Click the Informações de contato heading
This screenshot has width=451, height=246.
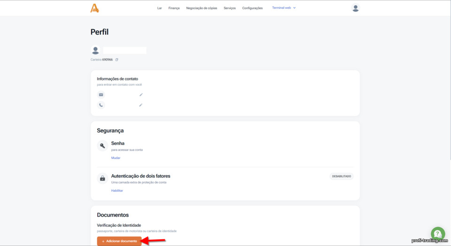117,79
